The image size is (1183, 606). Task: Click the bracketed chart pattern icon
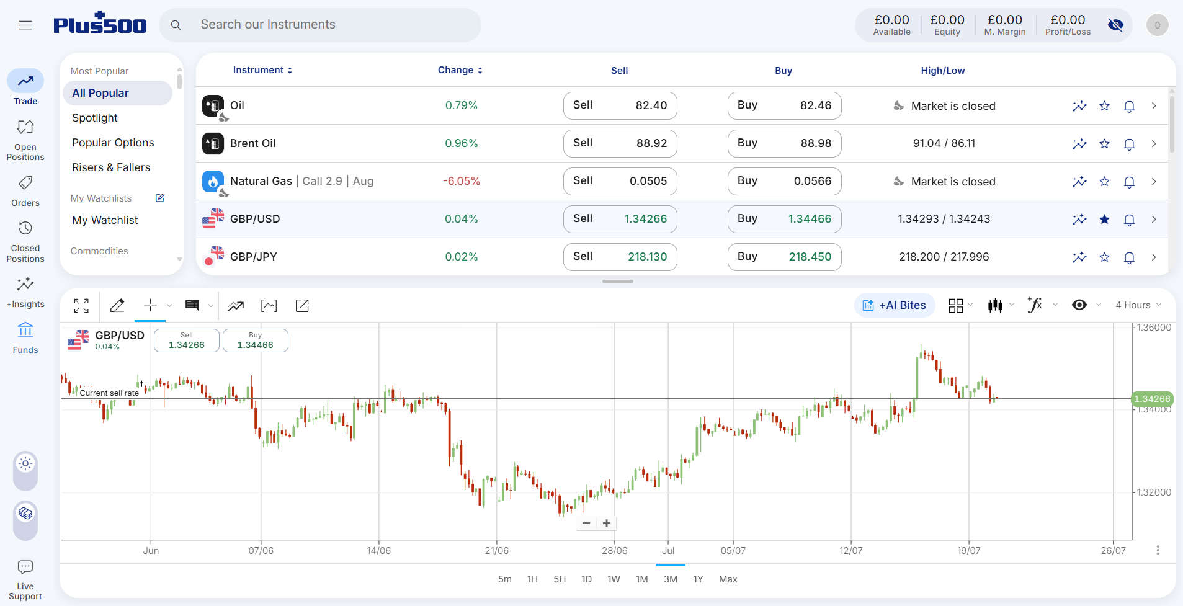(x=269, y=305)
